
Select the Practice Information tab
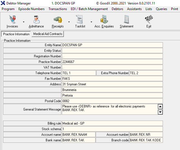(x=16, y=34)
